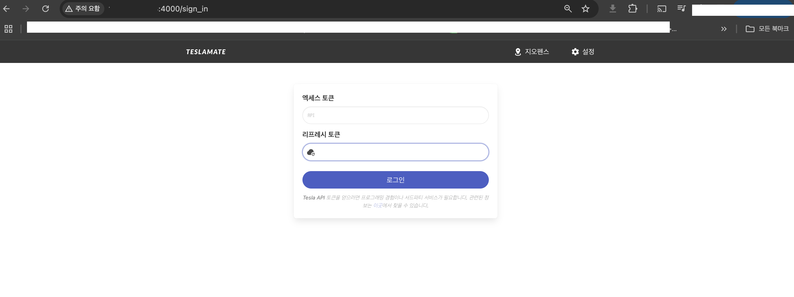Image resolution: width=794 pixels, height=297 pixels.
Task: Open the downloads icon in toolbar
Action: click(613, 9)
